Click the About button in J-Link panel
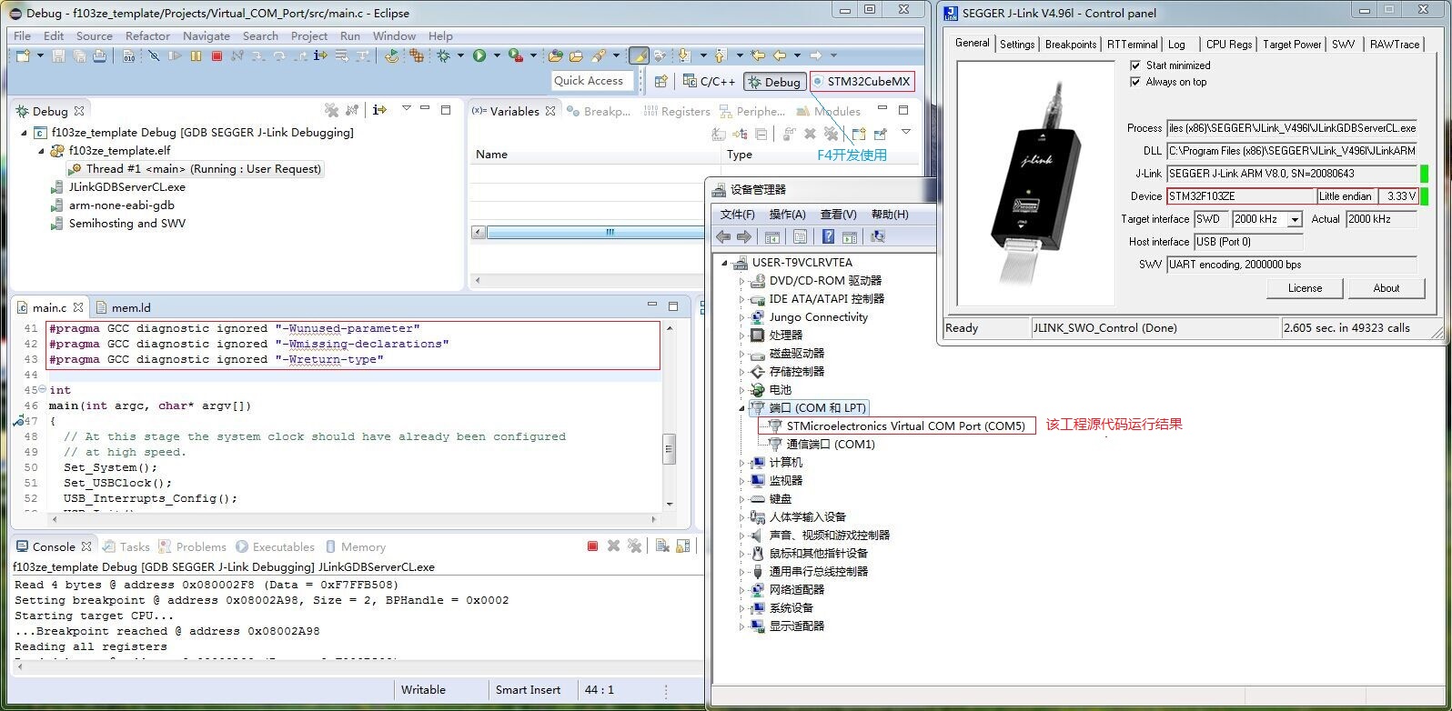Viewport: 1452px width, 711px height. pyautogui.click(x=1386, y=288)
